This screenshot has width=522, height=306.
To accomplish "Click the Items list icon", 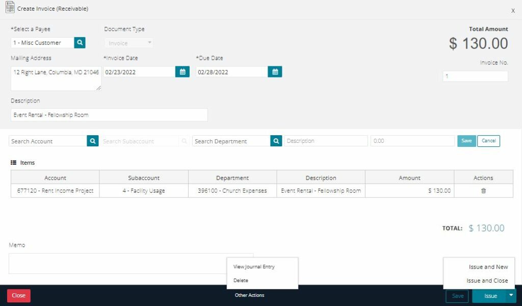I will (x=13, y=162).
